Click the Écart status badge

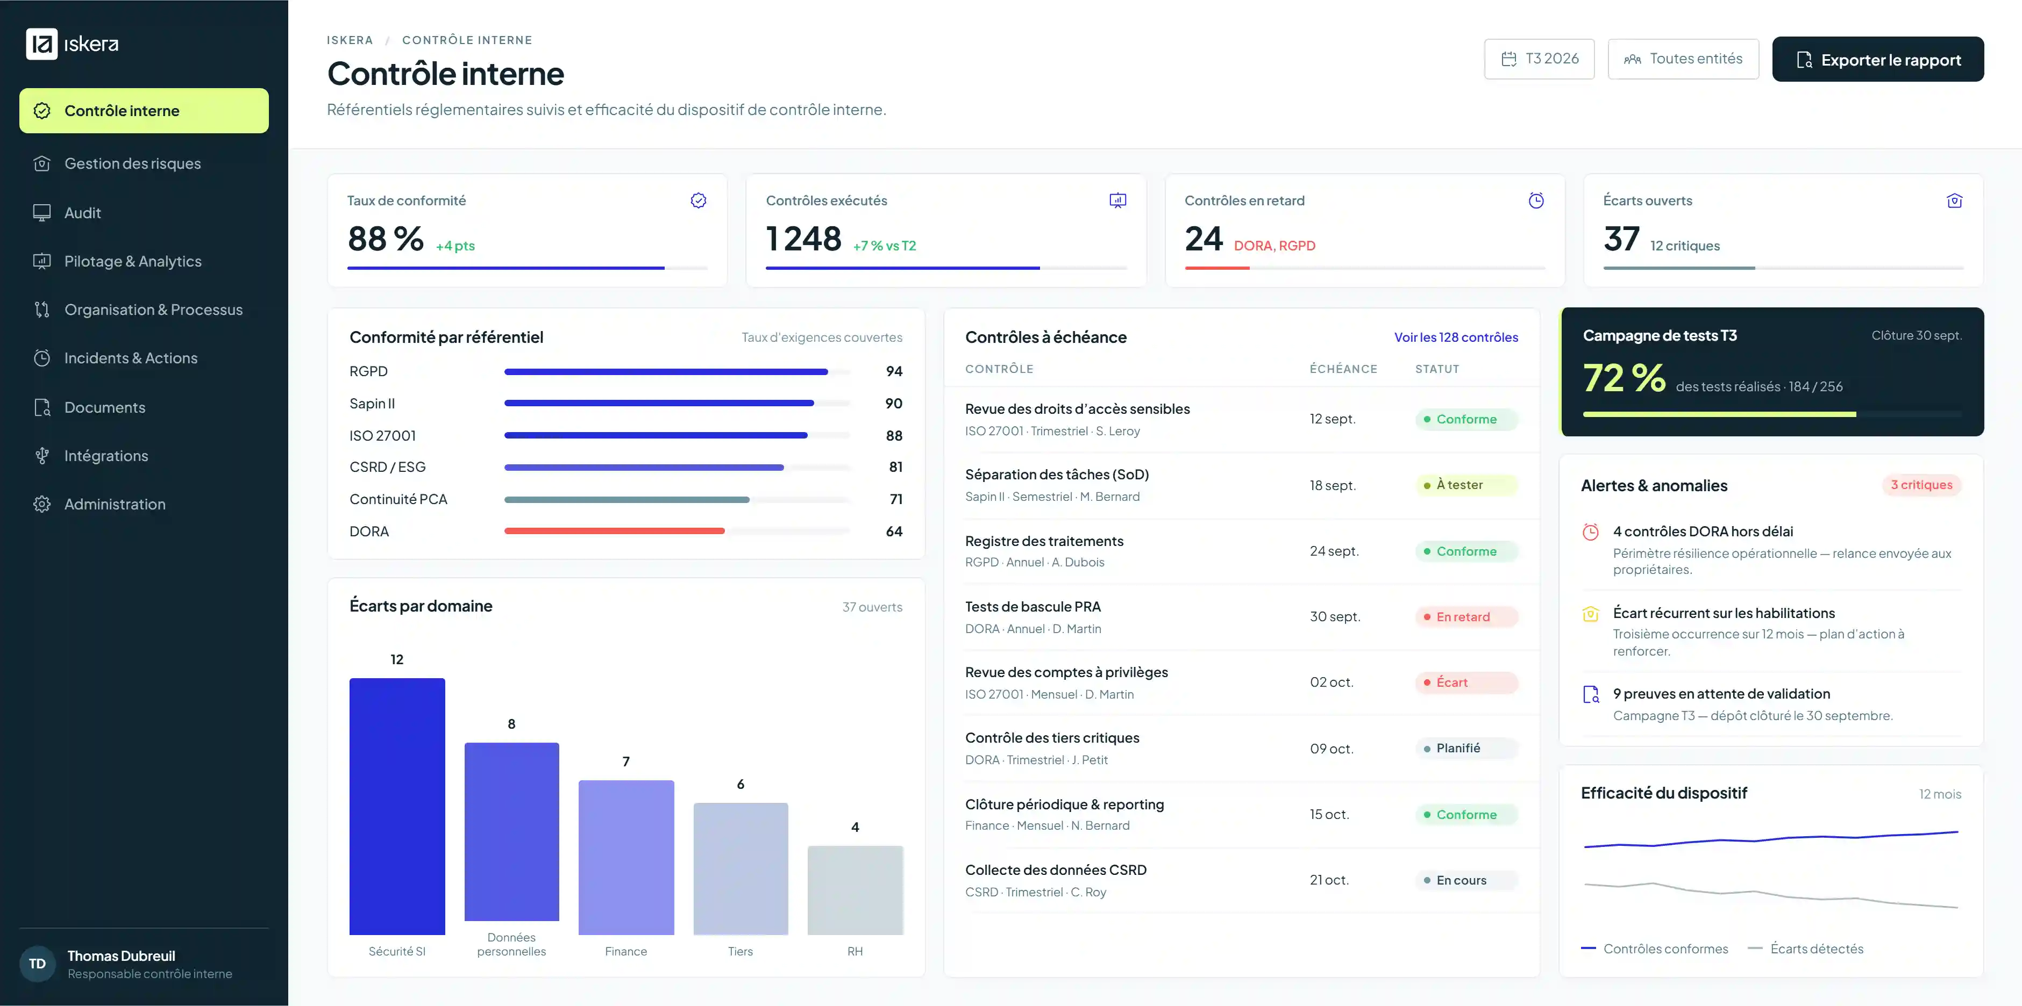tap(1466, 683)
